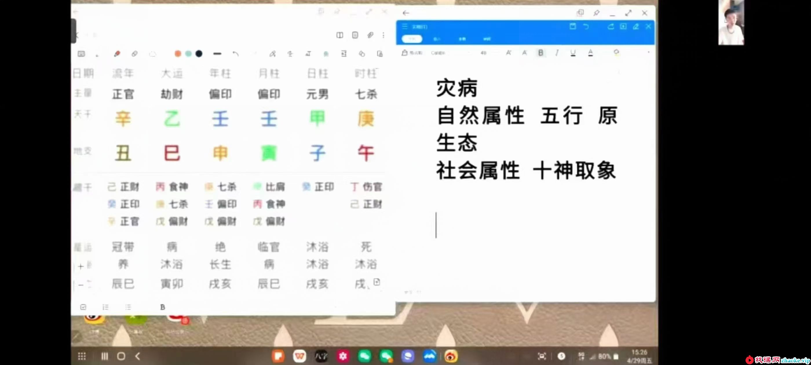Undo last stroke in the notes app
The width and height of the screenshot is (811, 365).
[235, 54]
